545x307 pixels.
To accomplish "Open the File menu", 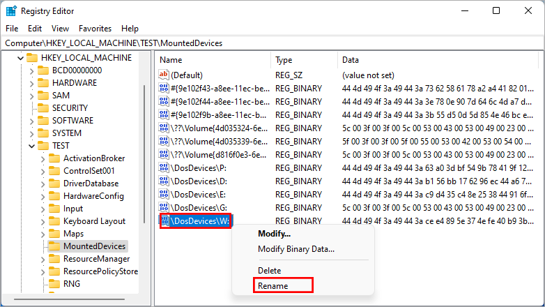I will [x=12, y=29].
